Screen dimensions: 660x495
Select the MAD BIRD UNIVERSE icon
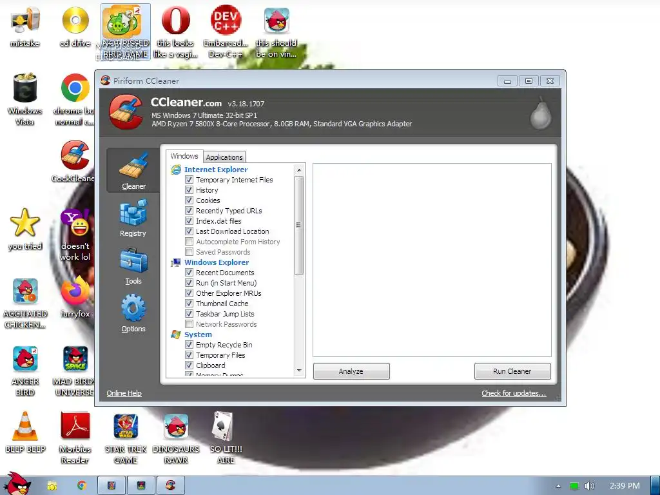click(74, 371)
